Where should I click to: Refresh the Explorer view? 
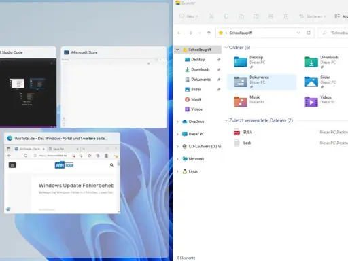click(309, 33)
